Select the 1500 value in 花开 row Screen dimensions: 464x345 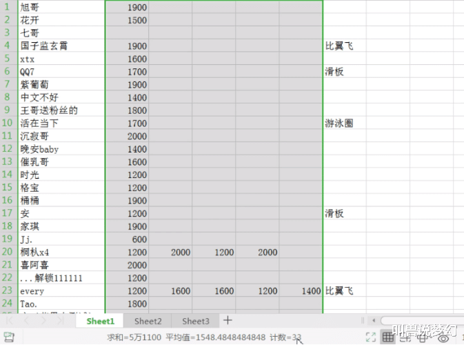coord(127,20)
